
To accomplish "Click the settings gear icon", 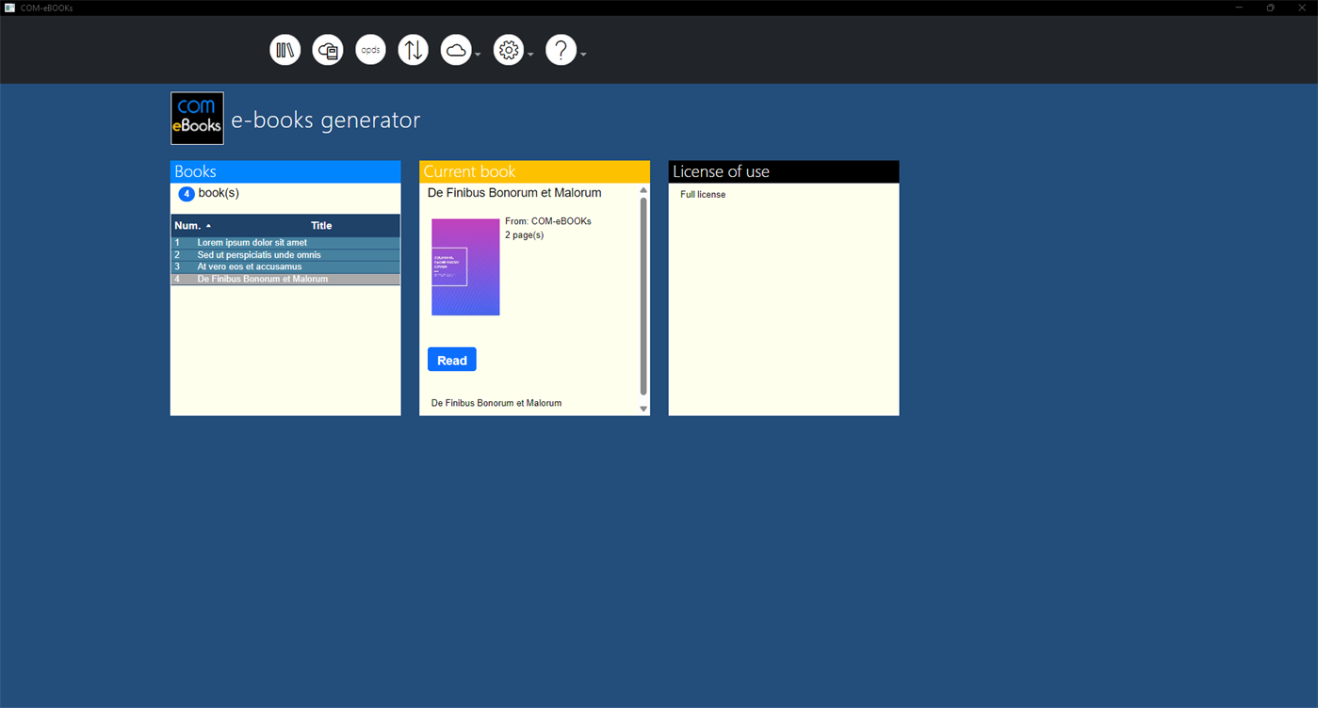I will coord(508,49).
